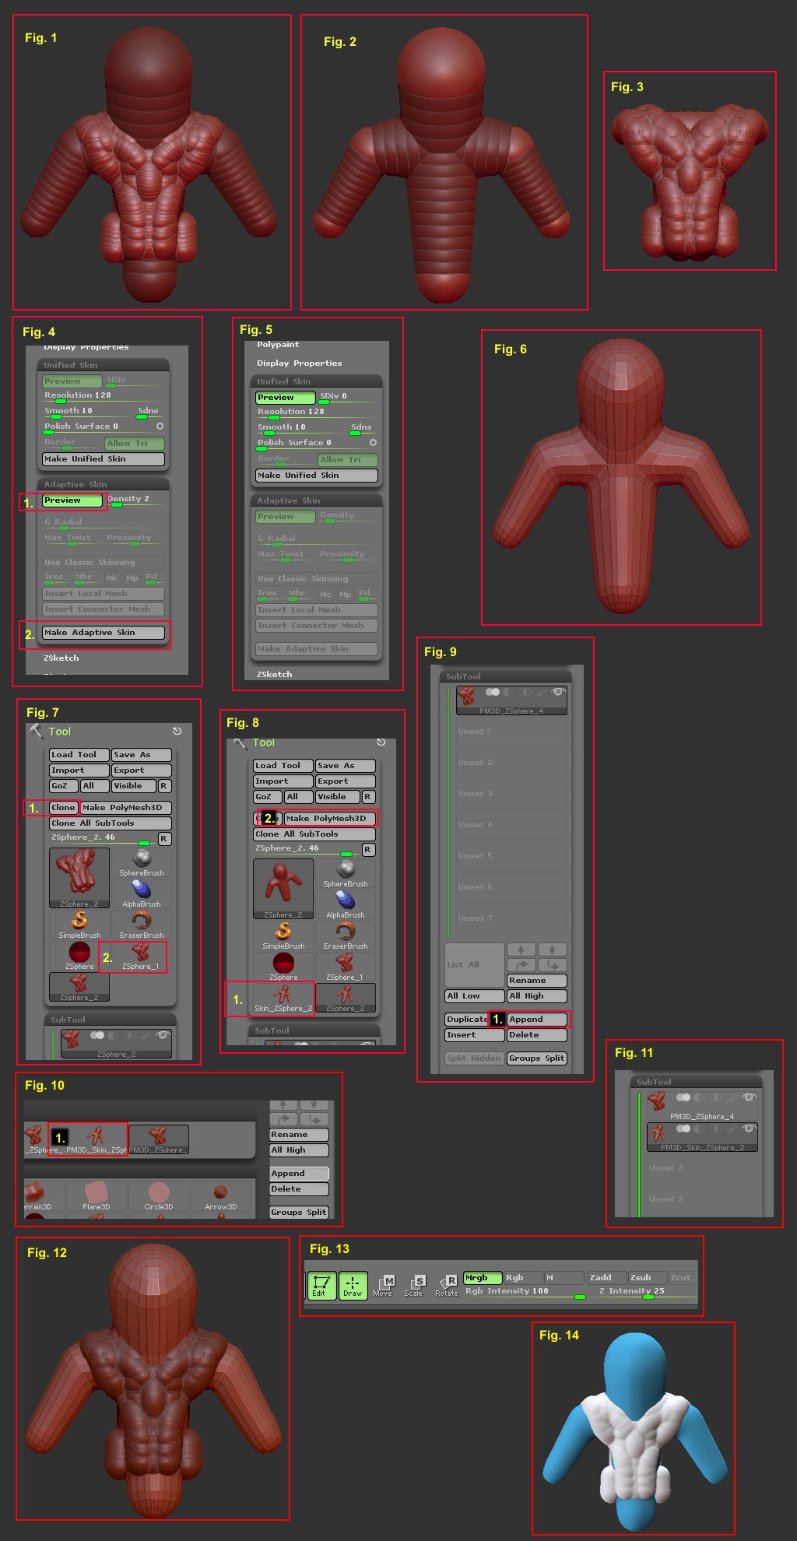Toggle eye visibility of PM3D_ZSphere_4 in Fig. 9

point(557,692)
